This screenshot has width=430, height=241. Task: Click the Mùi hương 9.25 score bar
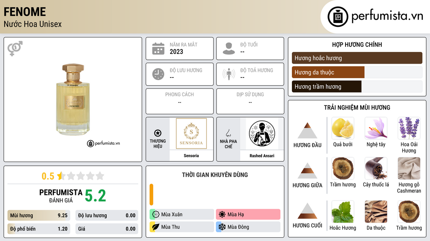pos(39,215)
